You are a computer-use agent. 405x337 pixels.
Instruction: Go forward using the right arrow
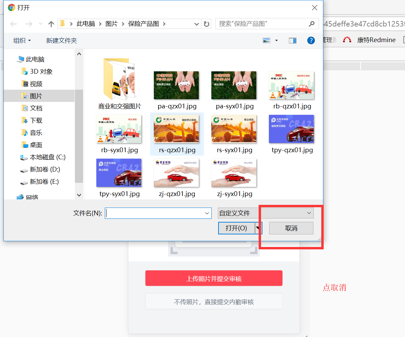click(29, 24)
